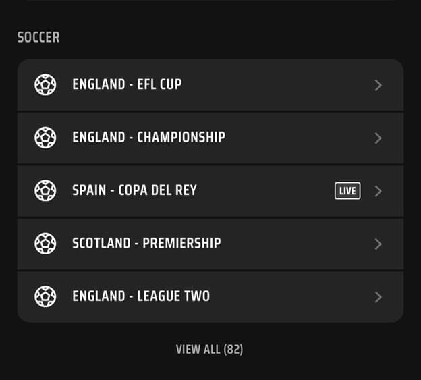Click blank area of the EFL Cup row

277,85
